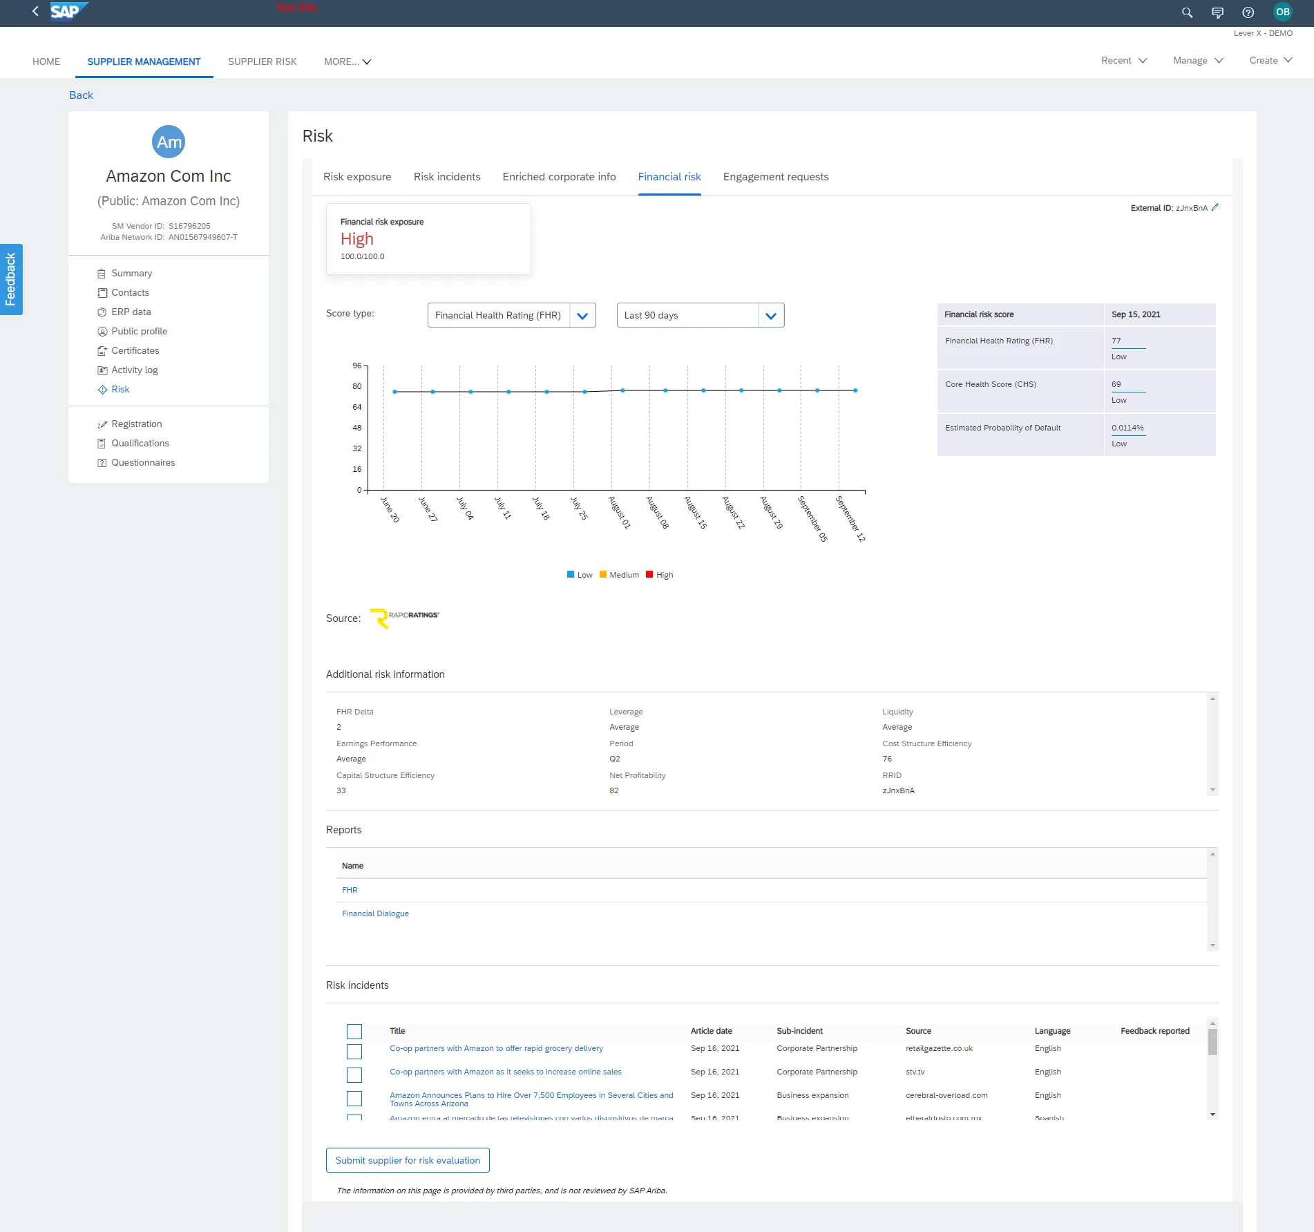Click the SAP logo
Viewport: 1314px width, 1232px height.
pos(69,11)
